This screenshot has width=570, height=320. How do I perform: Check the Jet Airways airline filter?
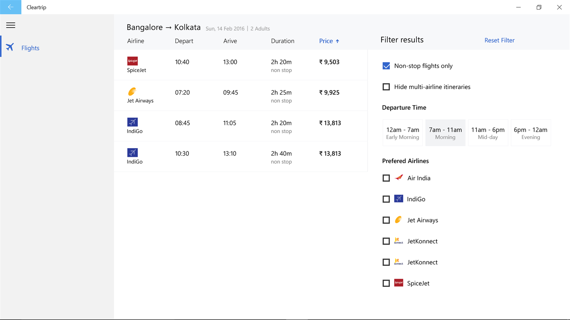pos(386,220)
